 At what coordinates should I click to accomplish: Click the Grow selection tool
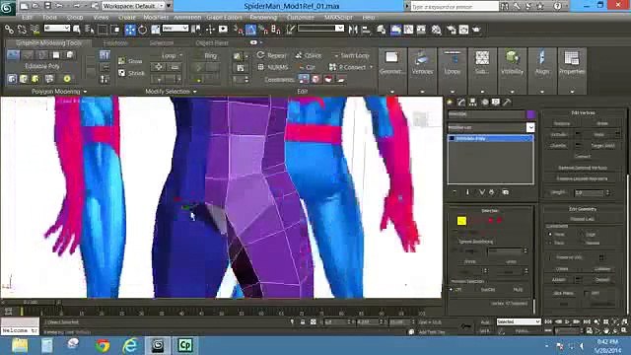[131, 61]
